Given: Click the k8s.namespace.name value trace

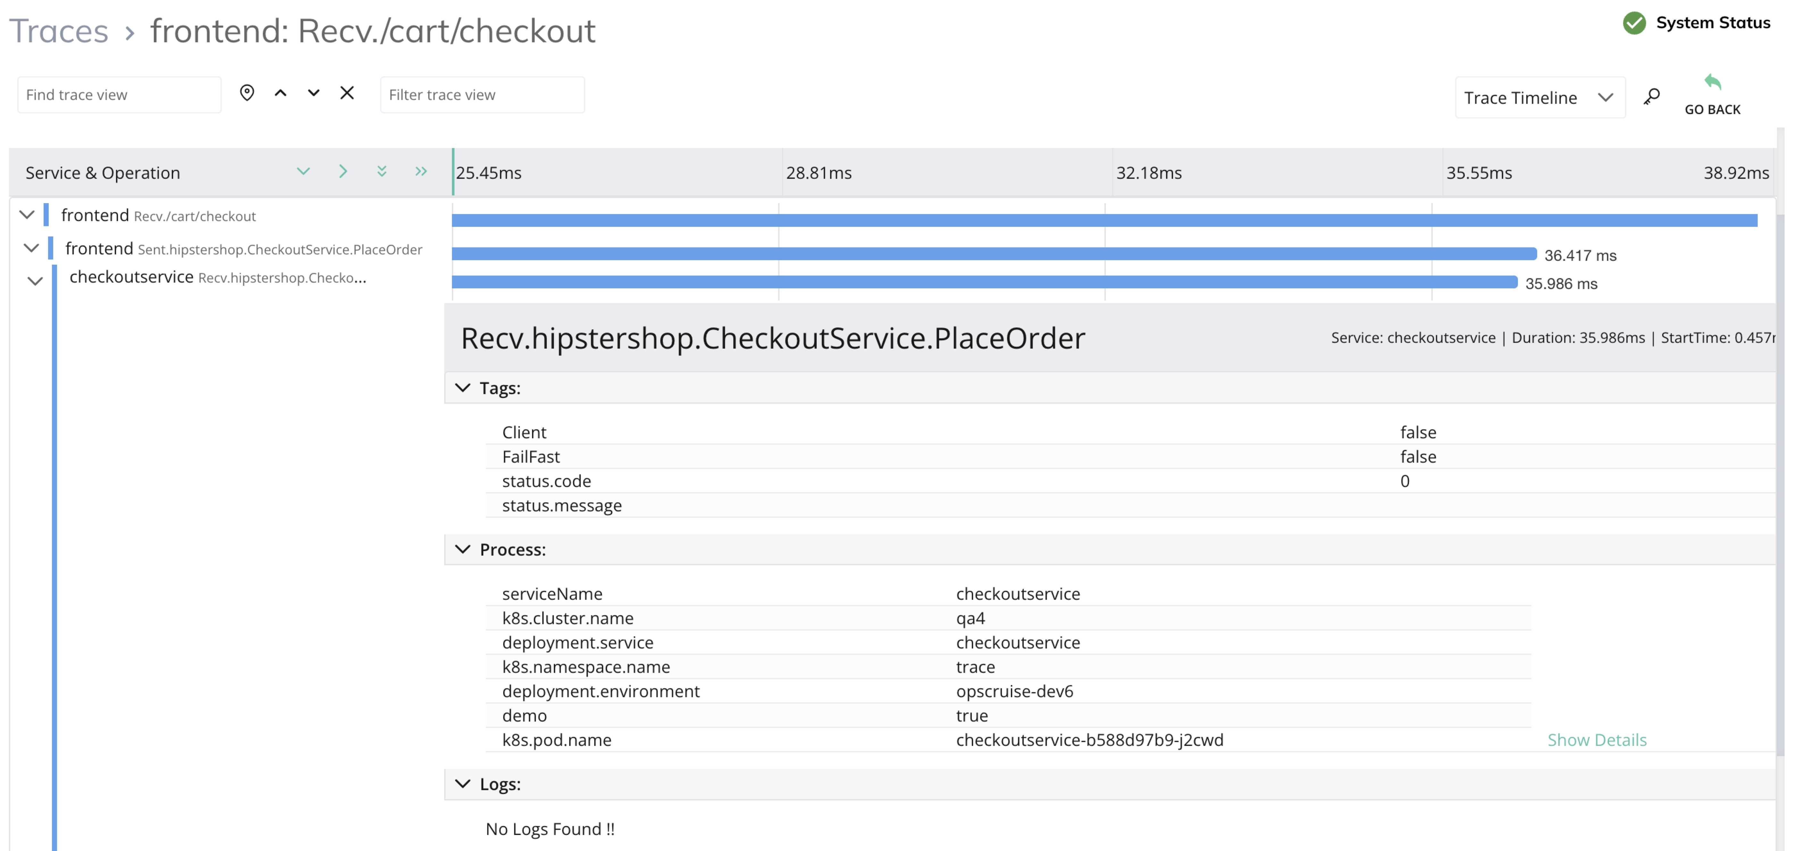Looking at the screenshot, I should tap(975, 666).
